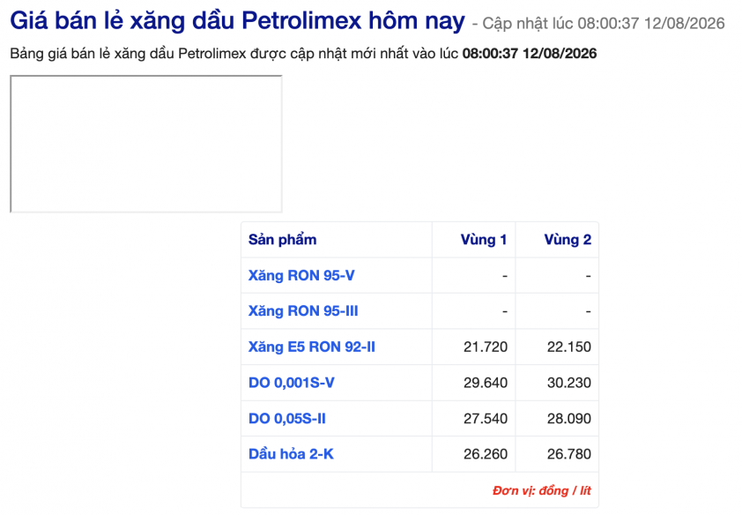This screenshot has height=515, width=742.
Task: Open the DO 0,05S-II product link
Action: (x=287, y=418)
